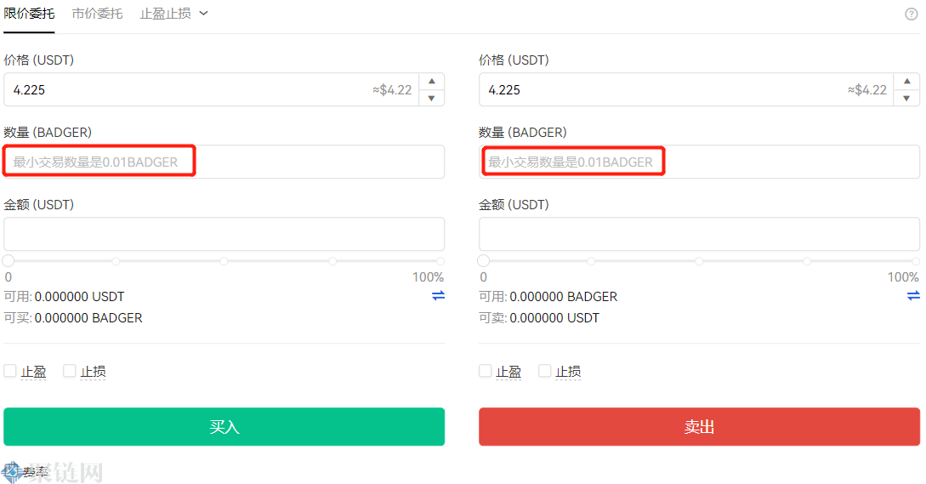Click sell-side transfer swap arrows icon
This screenshot has height=484, width=926.
pos(913,295)
